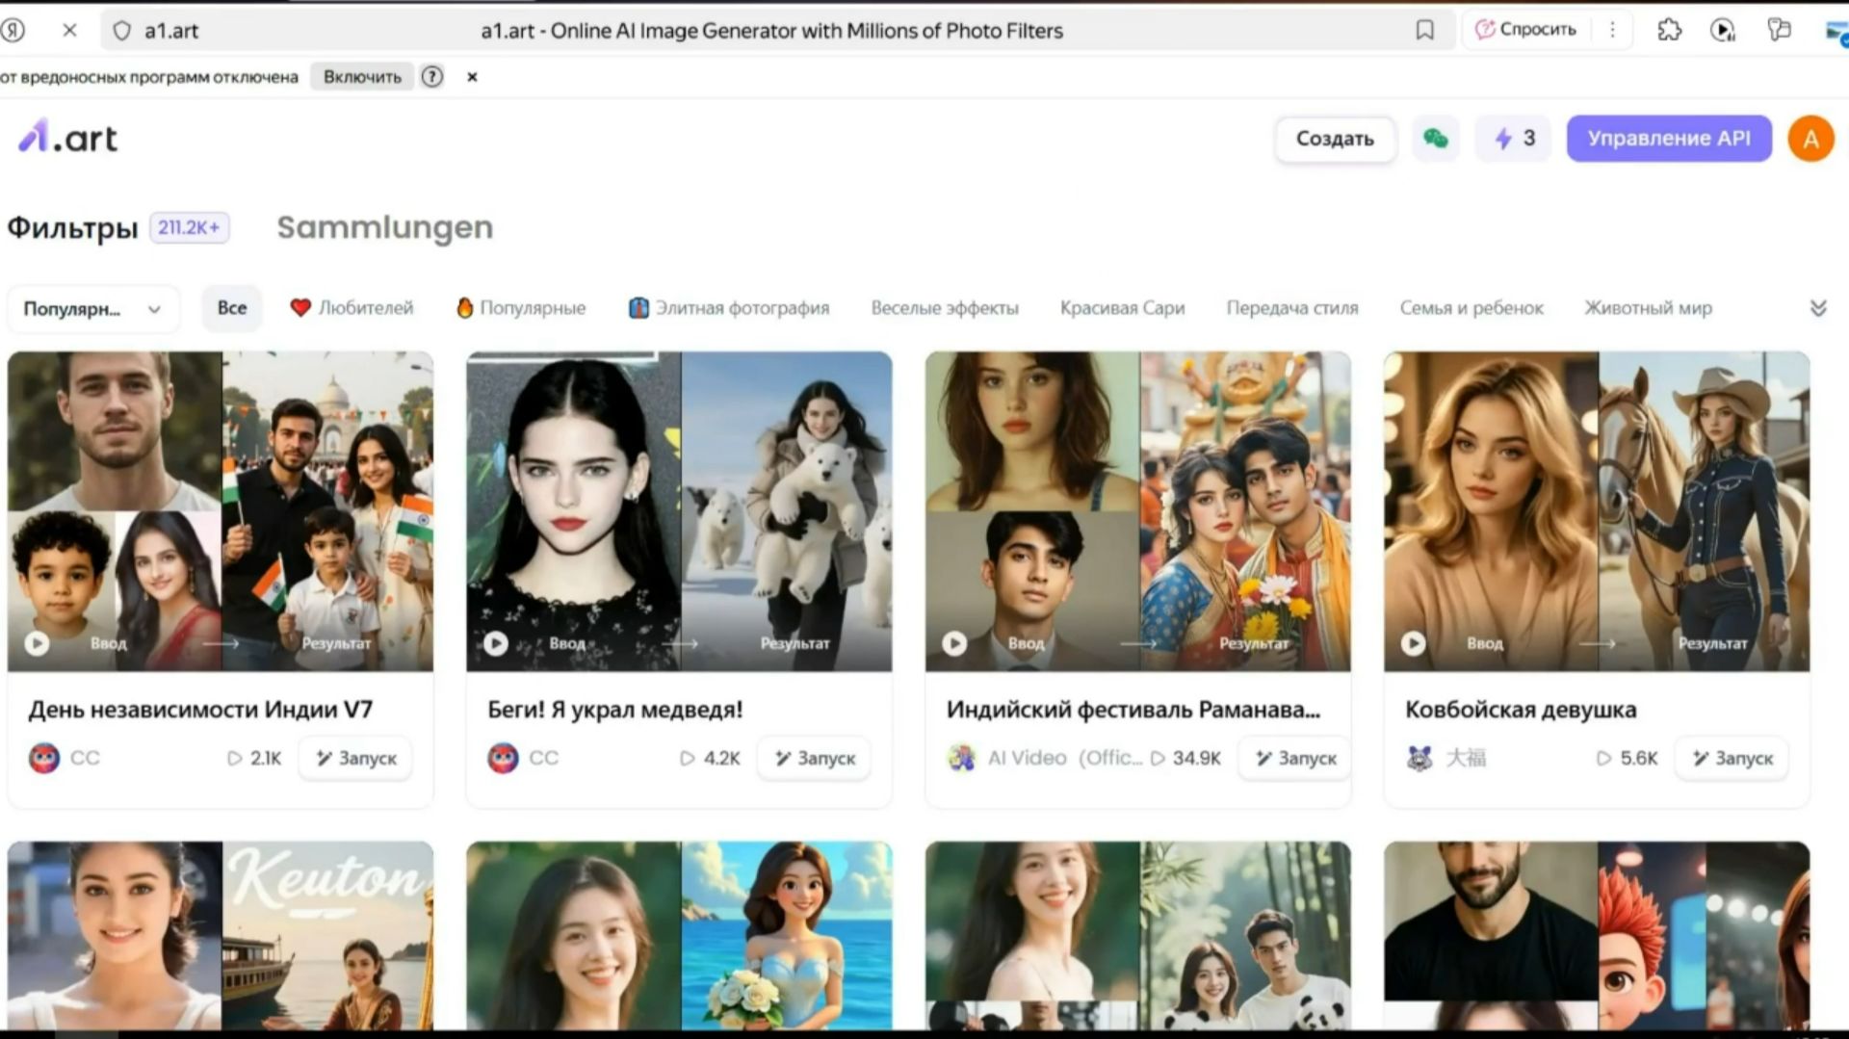Bookmark this page in address bar
Viewport: 1849px width, 1039px height.
[x=1424, y=31]
